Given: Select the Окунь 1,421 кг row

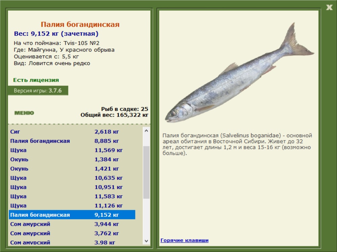Looking at the screenshot, I should click(x=72, y=168).
